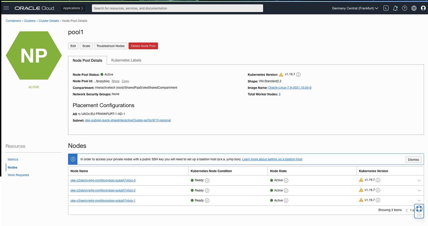The width and height of the screenshot is (428, 226).
Task: Open the floating lifebuoy support widget
Action: coord(419,211)
